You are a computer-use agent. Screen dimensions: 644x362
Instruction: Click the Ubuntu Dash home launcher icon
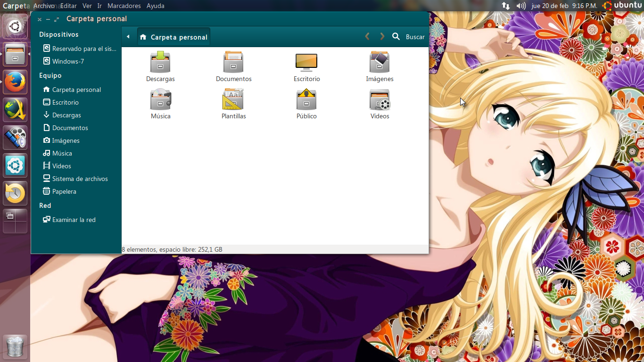pos(15,26)
